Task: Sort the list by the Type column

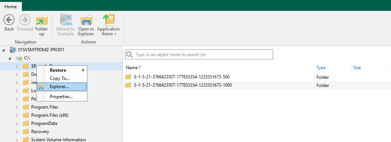Action: (321, 68)
